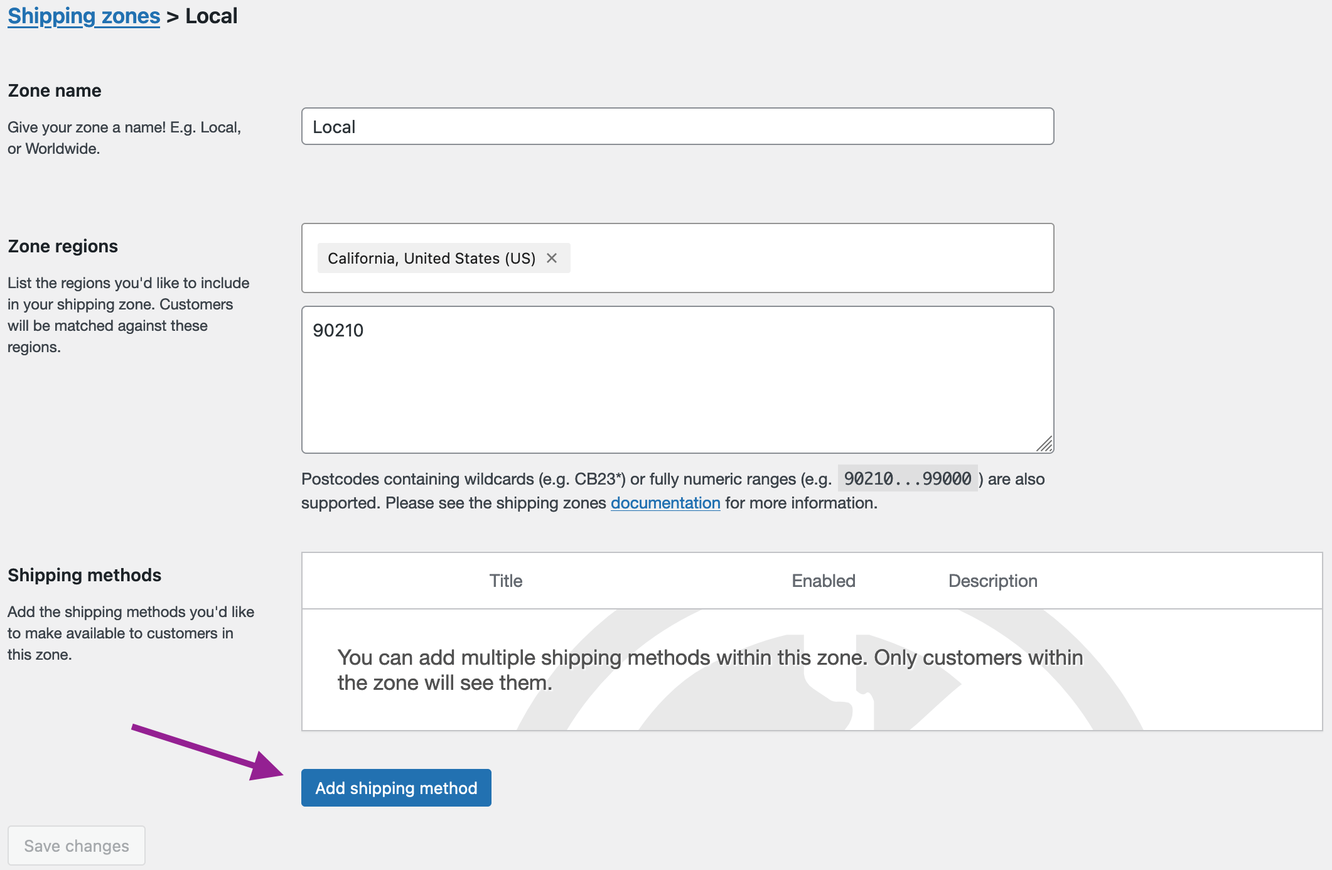Click the empty shipping methods table message
Image resolution: width=1332 pixels, height=870 pixels.
[709, 669]
